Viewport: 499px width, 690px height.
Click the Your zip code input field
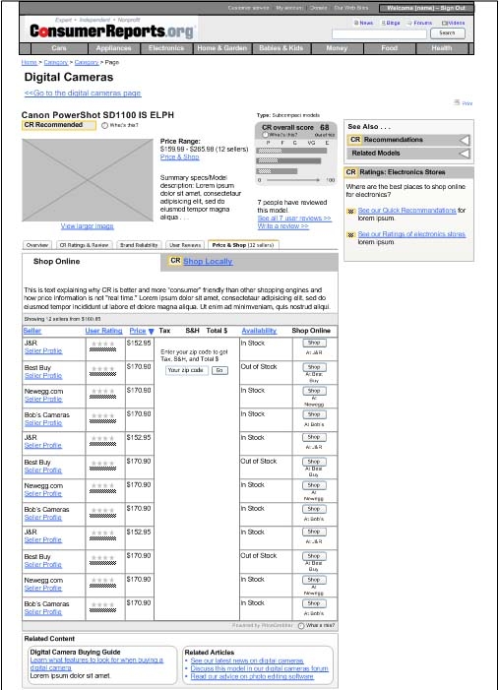187,370
